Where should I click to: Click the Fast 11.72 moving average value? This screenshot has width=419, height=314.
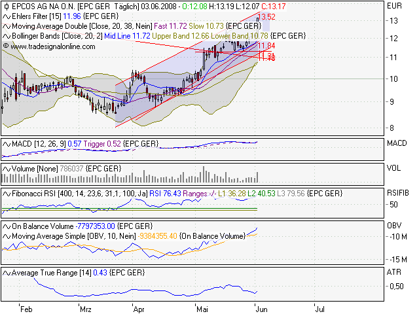pyautogui.click(x=170, y=26)
